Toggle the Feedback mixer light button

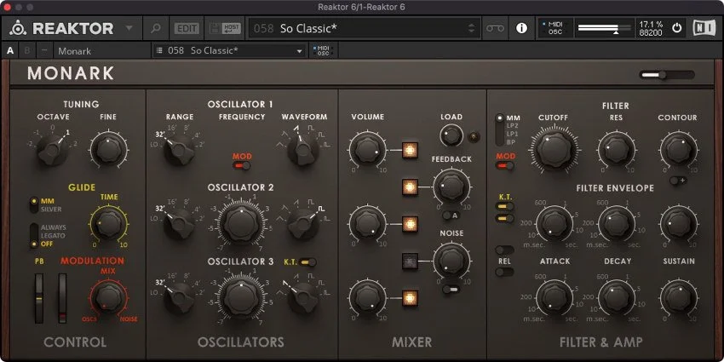[410, 187]
